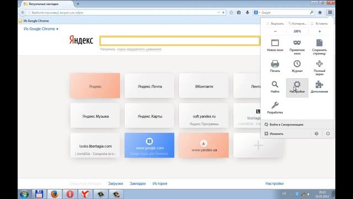353x199 pixels.
Task: Click the Загрузки link at bottom
Action: click(x=115, y=184)
